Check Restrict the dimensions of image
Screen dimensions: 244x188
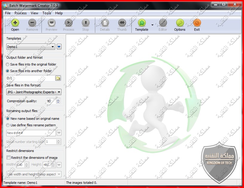pyautogui.click(x=32, y=158)
